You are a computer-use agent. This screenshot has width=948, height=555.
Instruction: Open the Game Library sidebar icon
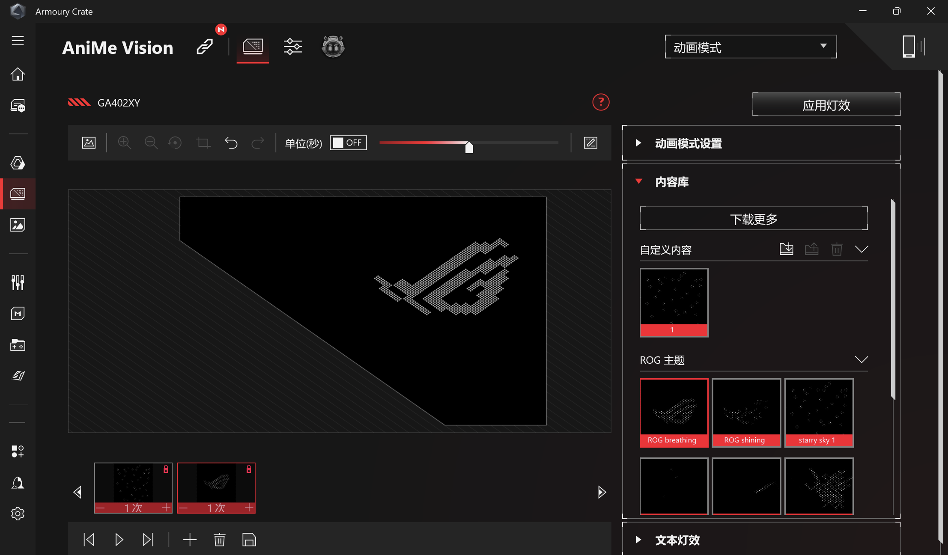point(18,345)
